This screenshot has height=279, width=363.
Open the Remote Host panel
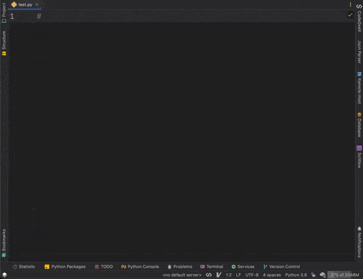pyautogui.click(x=359, y=88)
